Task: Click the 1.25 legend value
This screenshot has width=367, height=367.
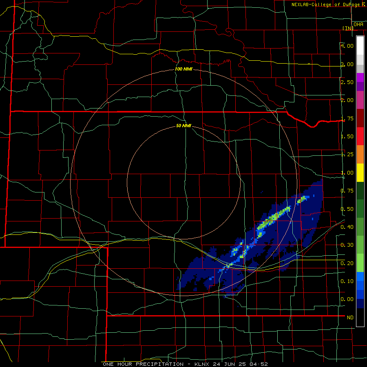Action: tap(347, 155)
